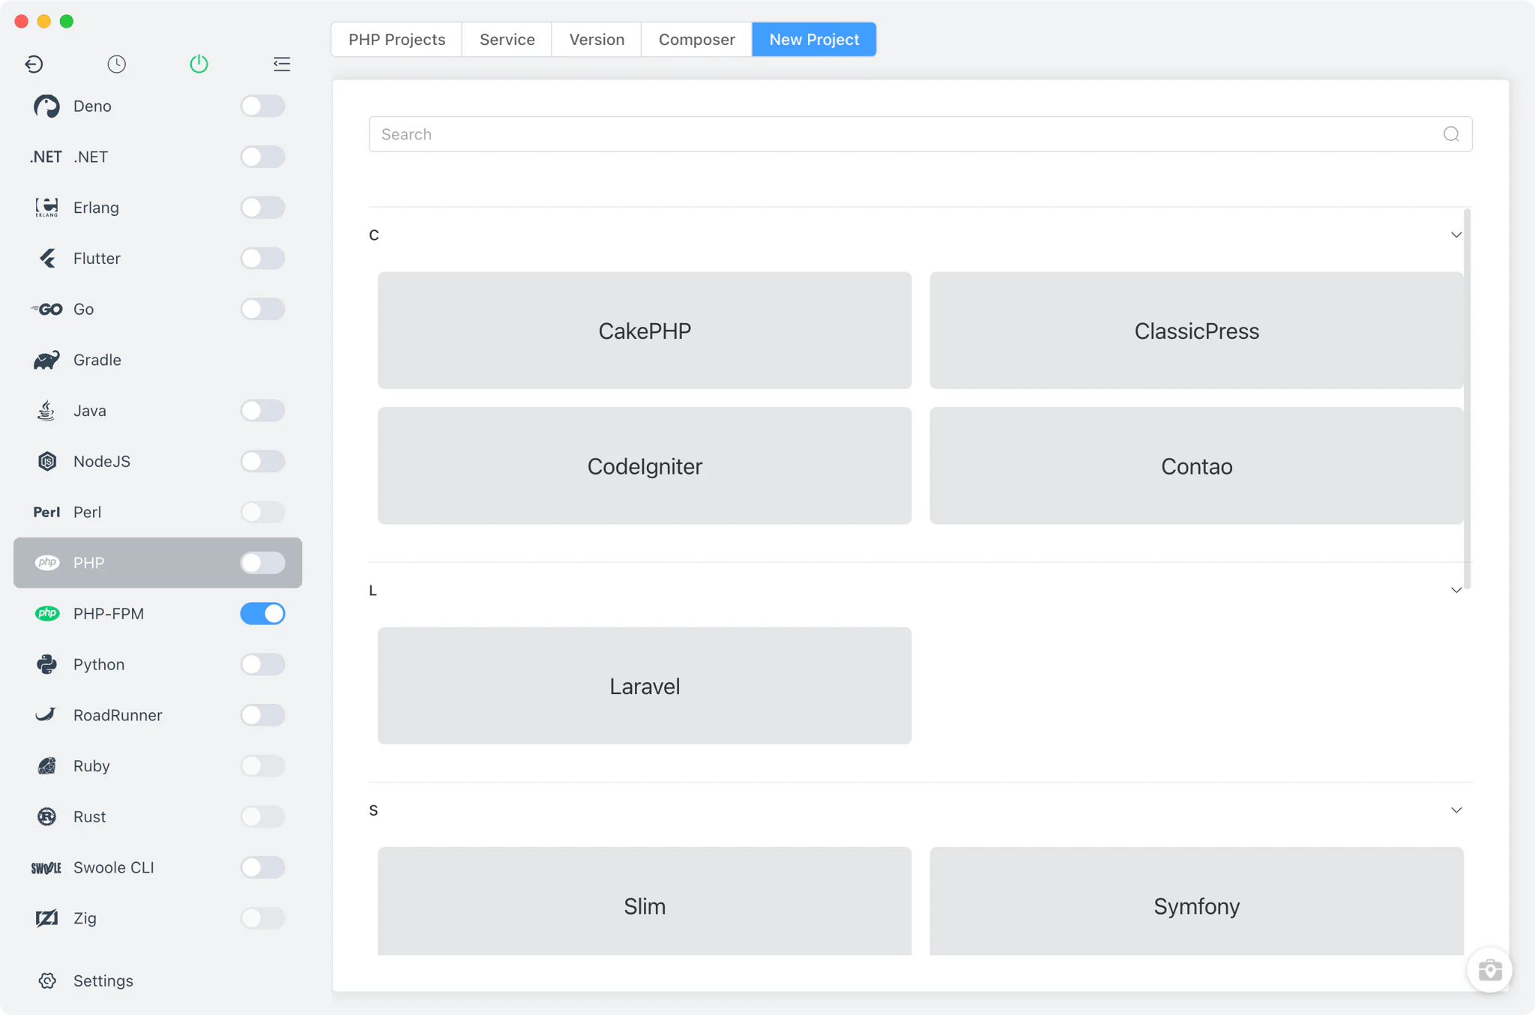The image size is (1535, 1015).
Task: Toggle the Rust service switch
Action: click(262, 816)
